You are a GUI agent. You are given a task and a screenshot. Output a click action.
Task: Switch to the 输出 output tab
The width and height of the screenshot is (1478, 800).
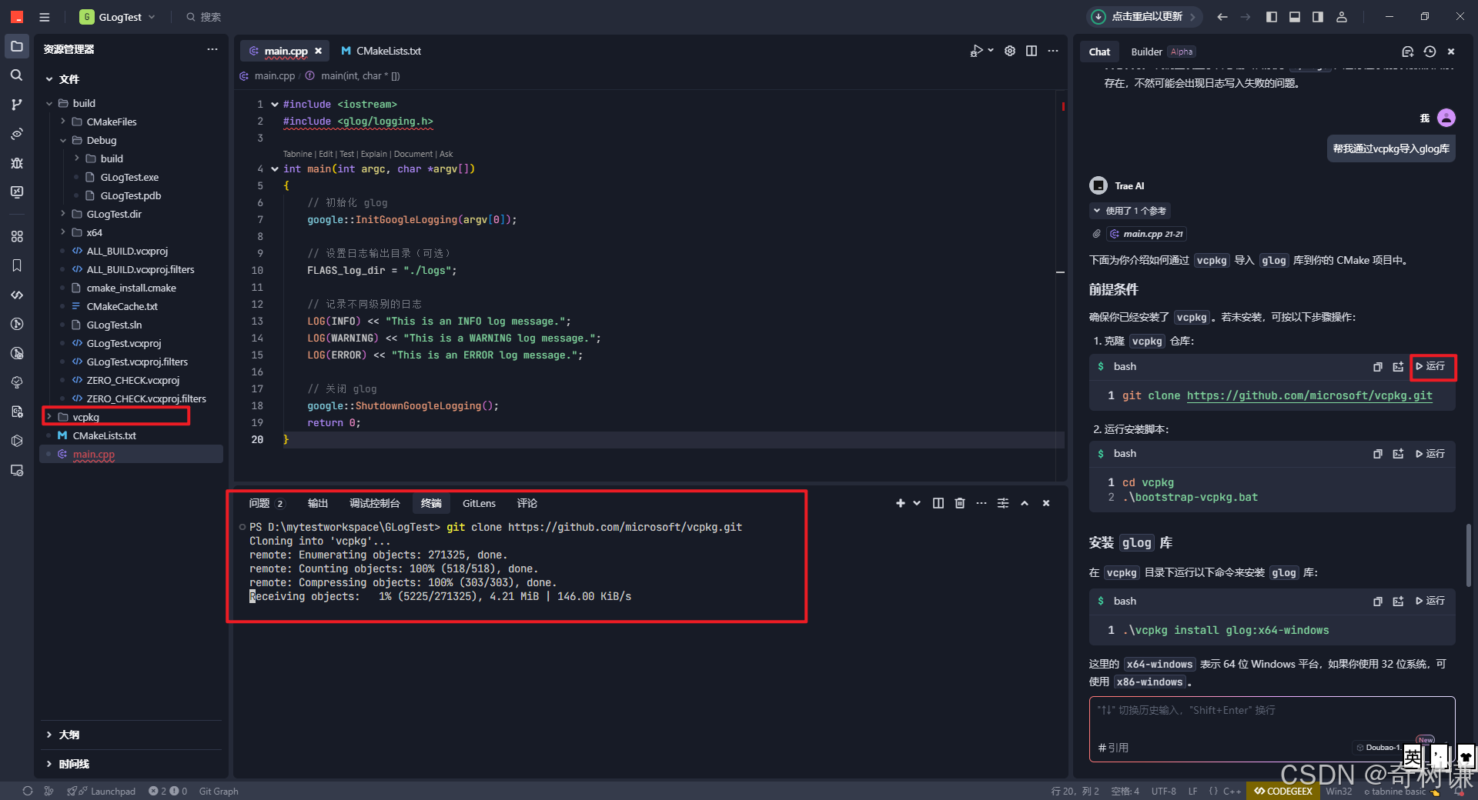(x=318, y=503)
